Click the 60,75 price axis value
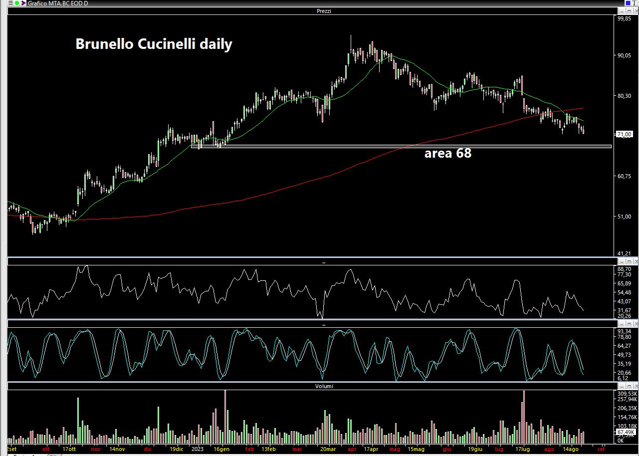The width and height of the screenshot is (639, 456). (x=624, y=176)
